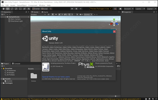The height and width of the screenshot is (100, 158).
Task: Open the Layout dropdown
Action: point(152,9)
